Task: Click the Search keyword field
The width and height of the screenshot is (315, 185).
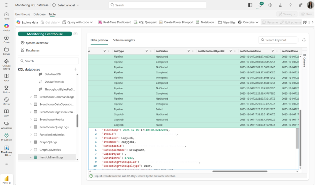Action: tap(278, 40)
